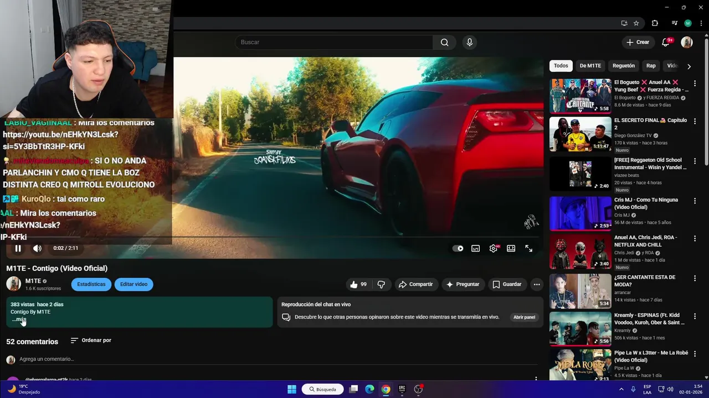Select the Rap filter chip
This screenshot has height=398, width=709.
point(651,66)
